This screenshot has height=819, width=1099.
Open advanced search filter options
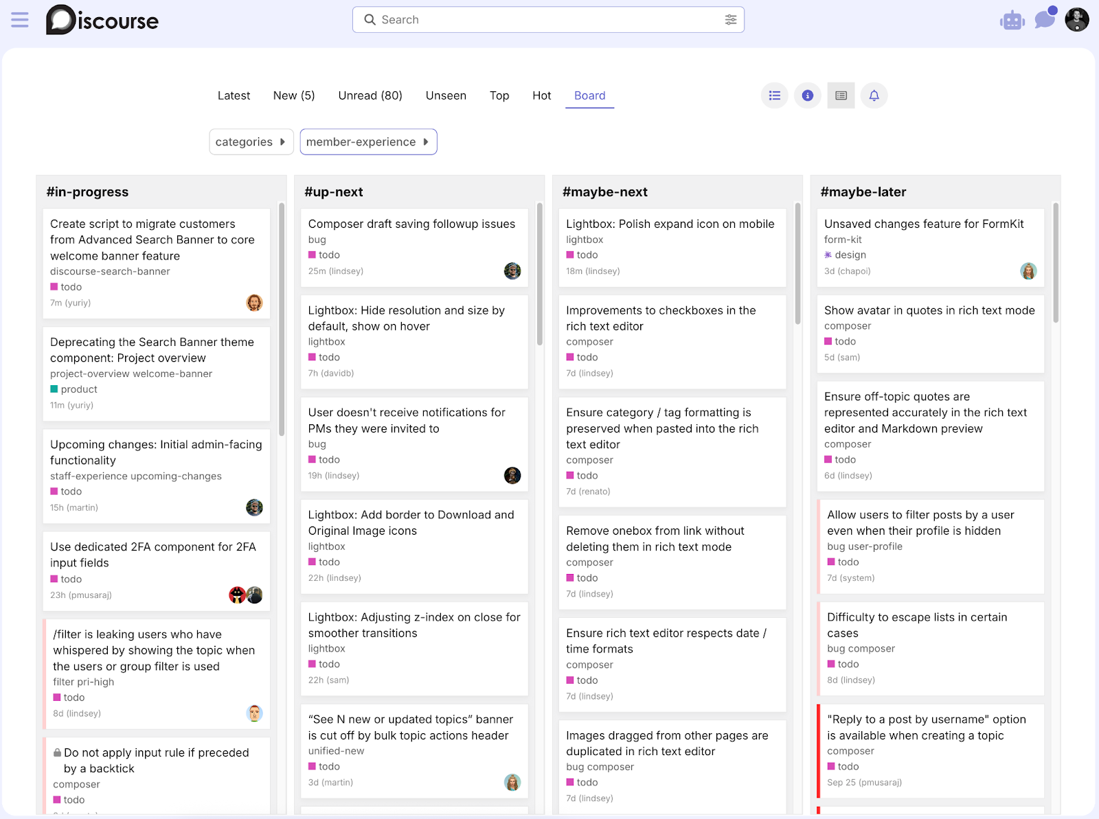[730, 19]
